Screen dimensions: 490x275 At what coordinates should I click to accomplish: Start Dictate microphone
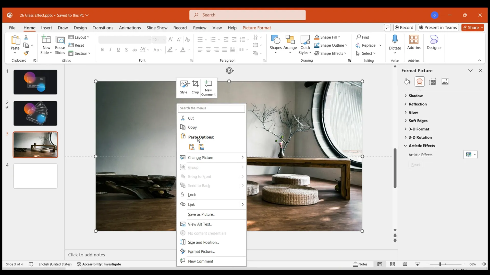[x=395, y=45]
